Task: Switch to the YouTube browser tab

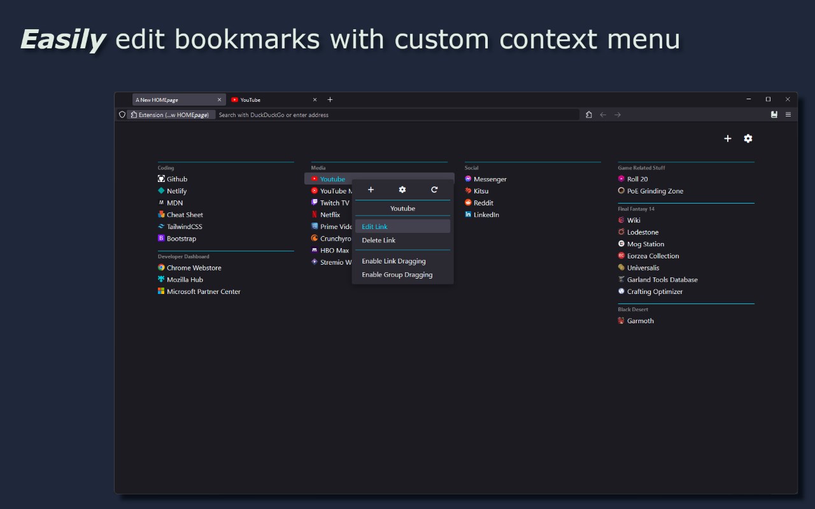Action: point(274,100)
